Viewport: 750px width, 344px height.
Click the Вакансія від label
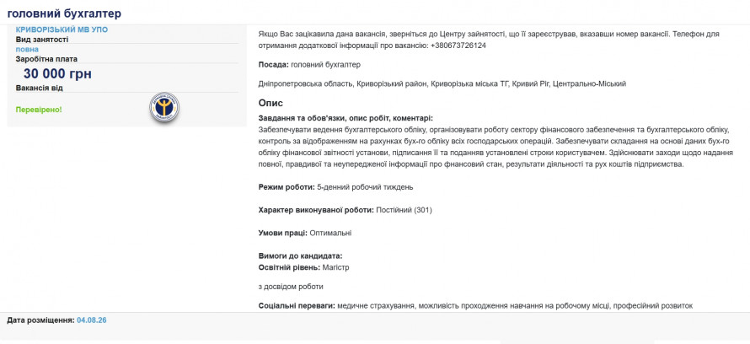click(x=40, y=88)
